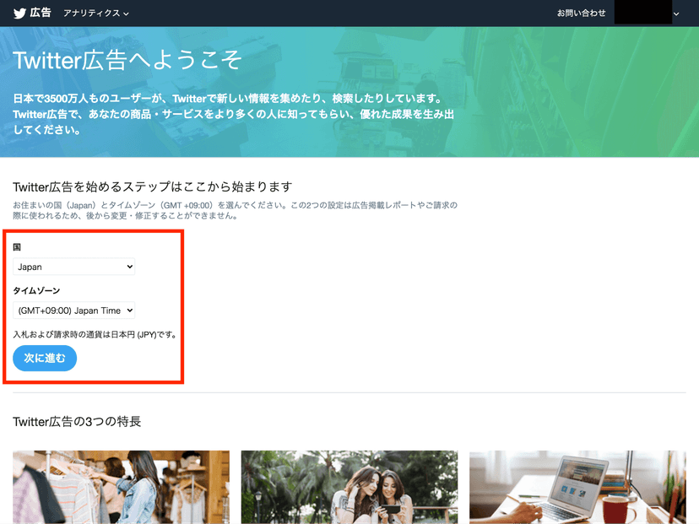Open the 国 country dropdown showing Japan

74,267
